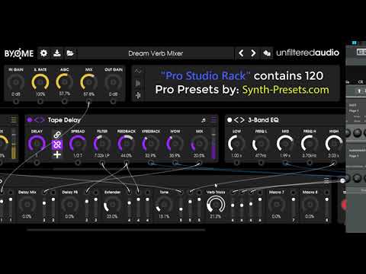
Task: Toggle Tape Delay module power button
Action: (29, 119)
